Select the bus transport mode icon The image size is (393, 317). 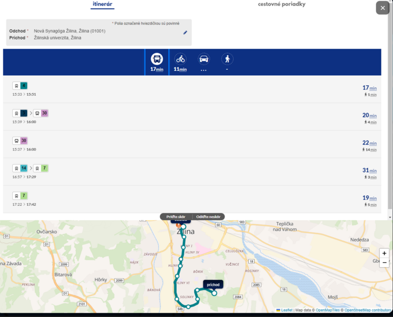tap(157, 59)
